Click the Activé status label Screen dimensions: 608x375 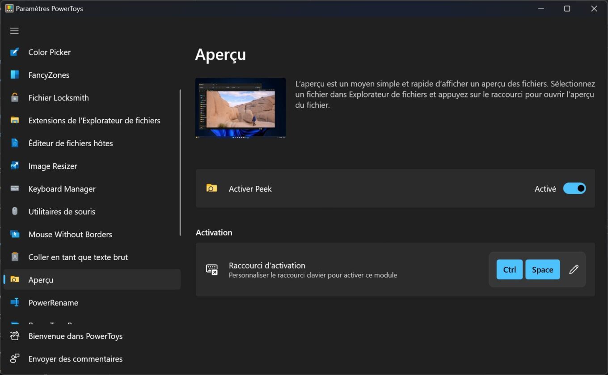tap(545, 189)
